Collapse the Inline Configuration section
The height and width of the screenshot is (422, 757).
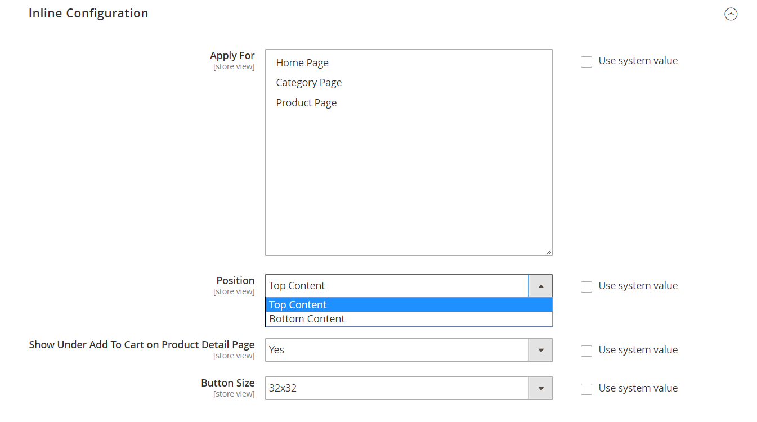731,14
